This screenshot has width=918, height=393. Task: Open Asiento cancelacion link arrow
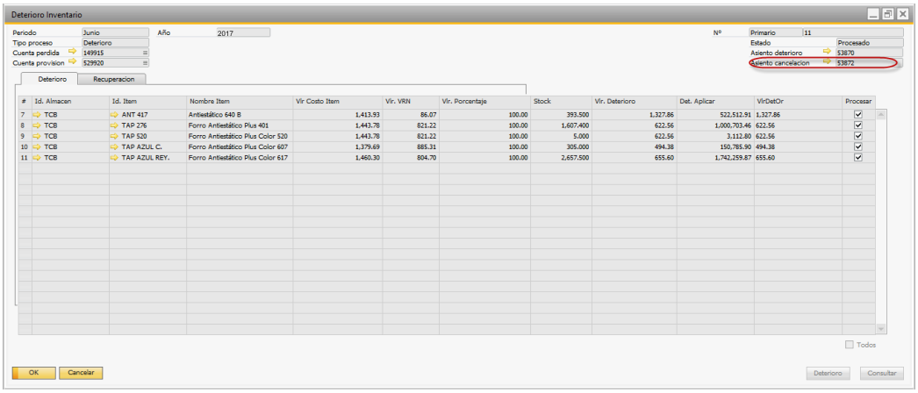point(826,63)
